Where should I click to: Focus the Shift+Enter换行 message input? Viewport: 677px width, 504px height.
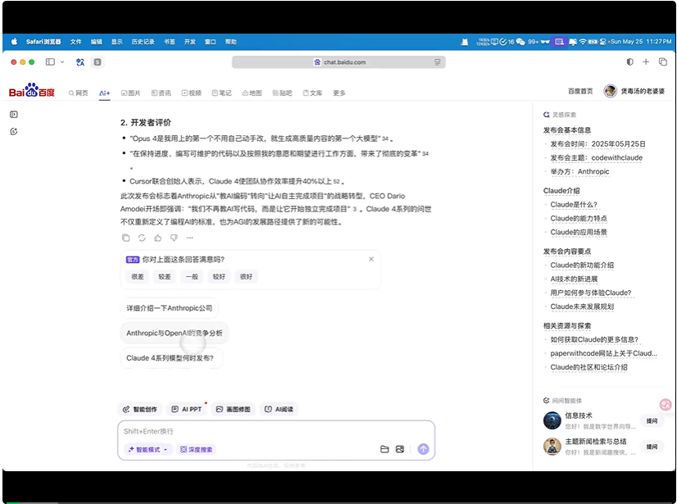(275, 431)
